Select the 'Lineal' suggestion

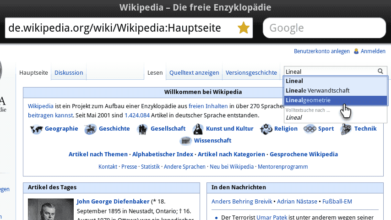pos(336,81)
